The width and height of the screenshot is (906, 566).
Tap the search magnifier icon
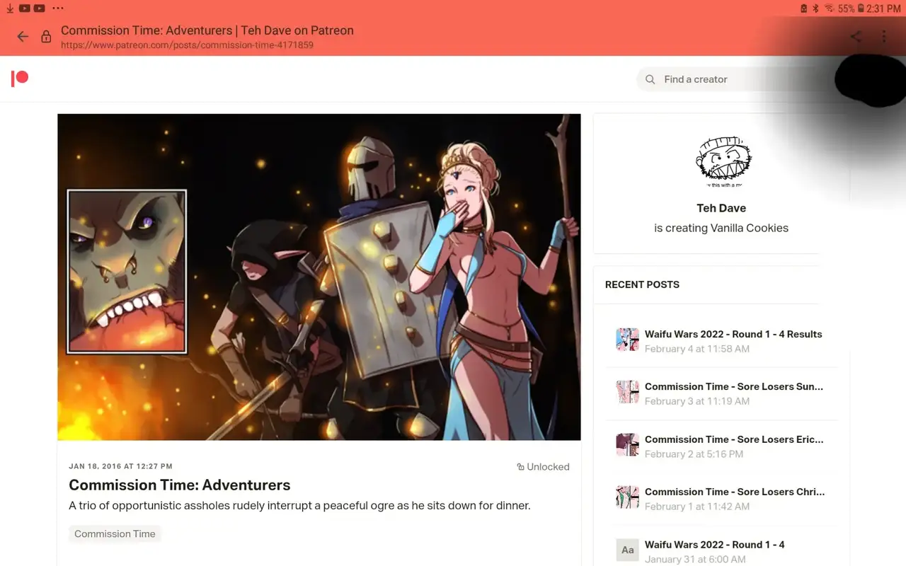(650, 79)
